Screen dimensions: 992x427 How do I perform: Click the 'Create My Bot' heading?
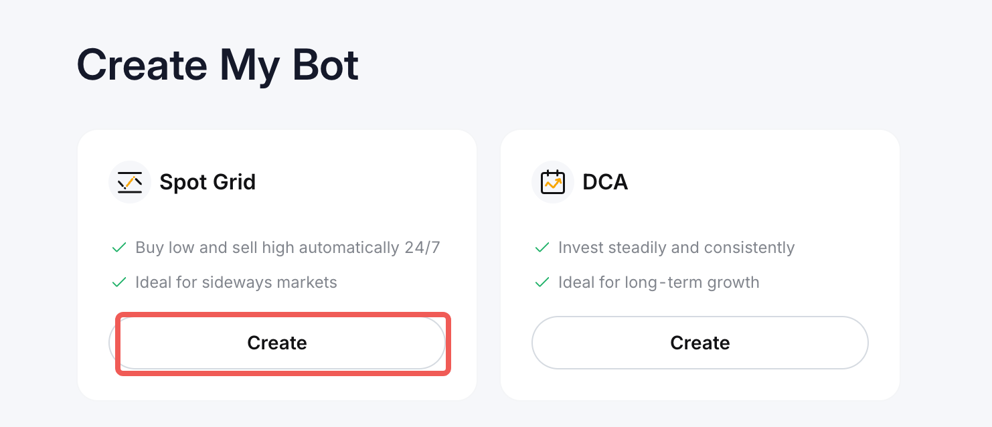(218, 65)
